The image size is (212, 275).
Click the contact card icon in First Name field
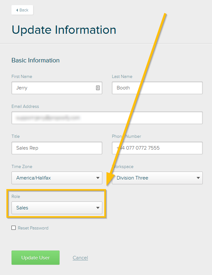point(98,88)
